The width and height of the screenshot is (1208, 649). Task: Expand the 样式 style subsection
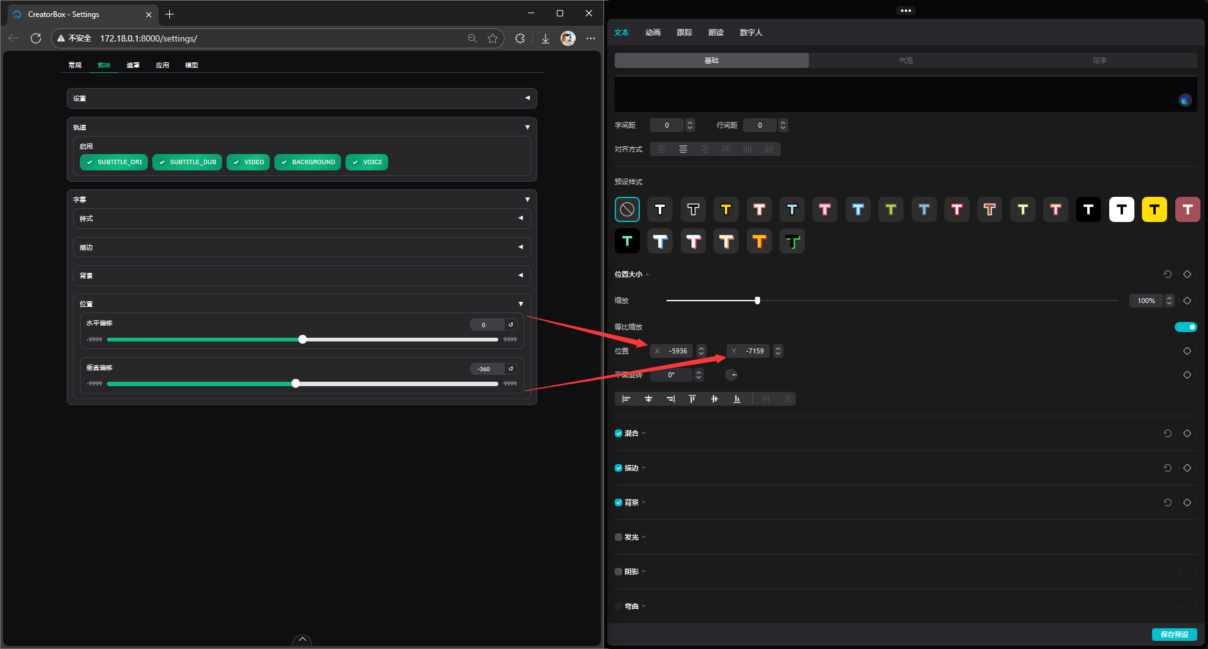point(302,218)
